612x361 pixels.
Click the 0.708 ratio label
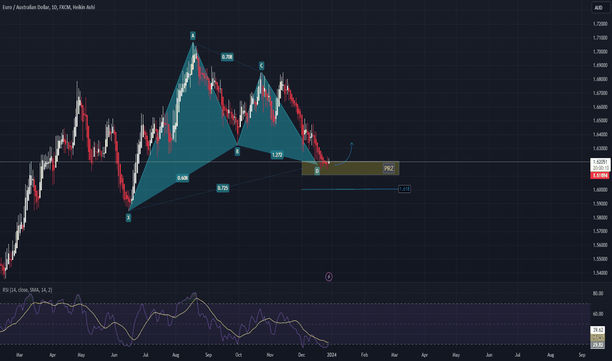coord(227,57)
